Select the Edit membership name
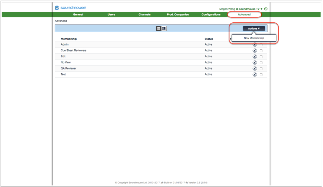The width and height of the screenshot is (323, 187). coord(63,56)
